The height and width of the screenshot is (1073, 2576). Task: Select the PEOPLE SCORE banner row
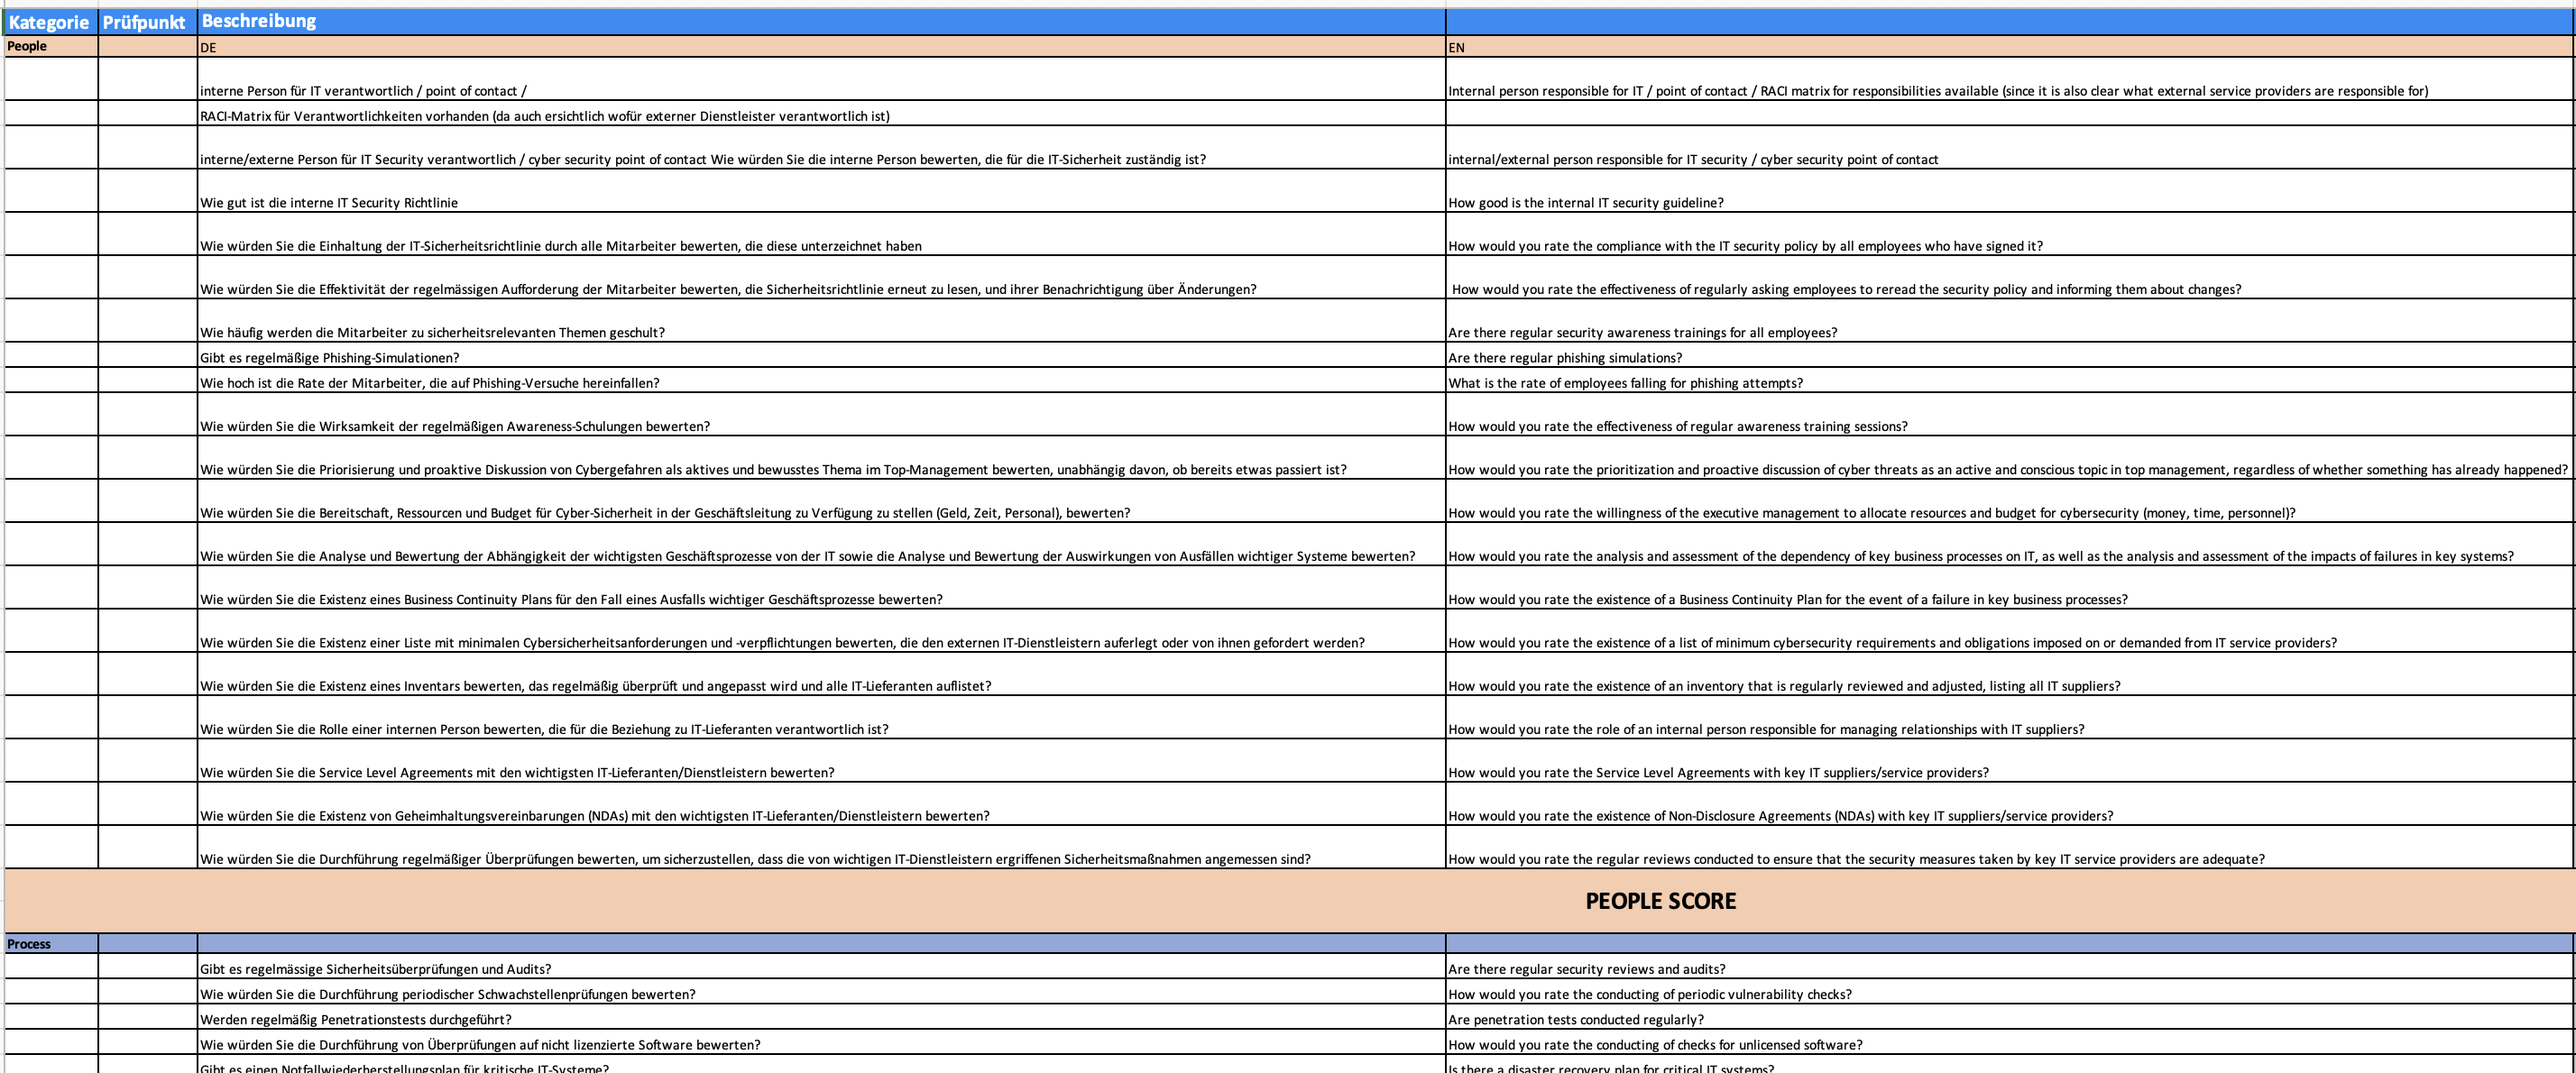coord(1660,901)
